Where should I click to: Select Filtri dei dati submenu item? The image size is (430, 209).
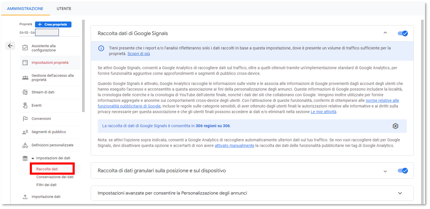pos(46,185)
